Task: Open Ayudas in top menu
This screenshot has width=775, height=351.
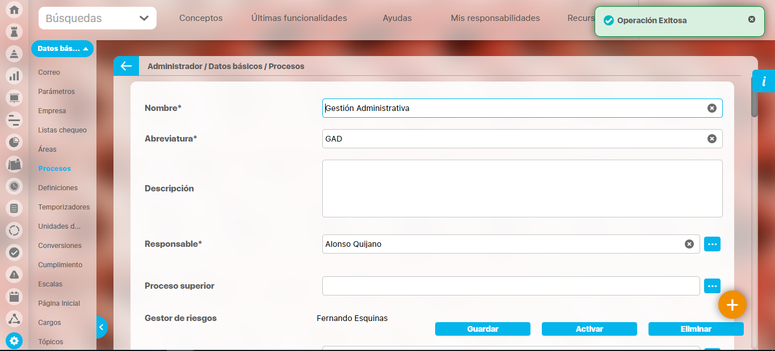Action: (397, 18)
